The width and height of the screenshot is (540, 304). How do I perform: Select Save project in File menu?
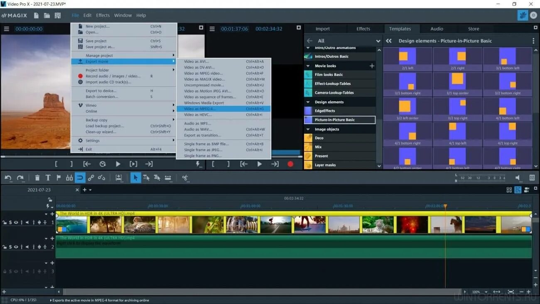[x=123, y=41]
